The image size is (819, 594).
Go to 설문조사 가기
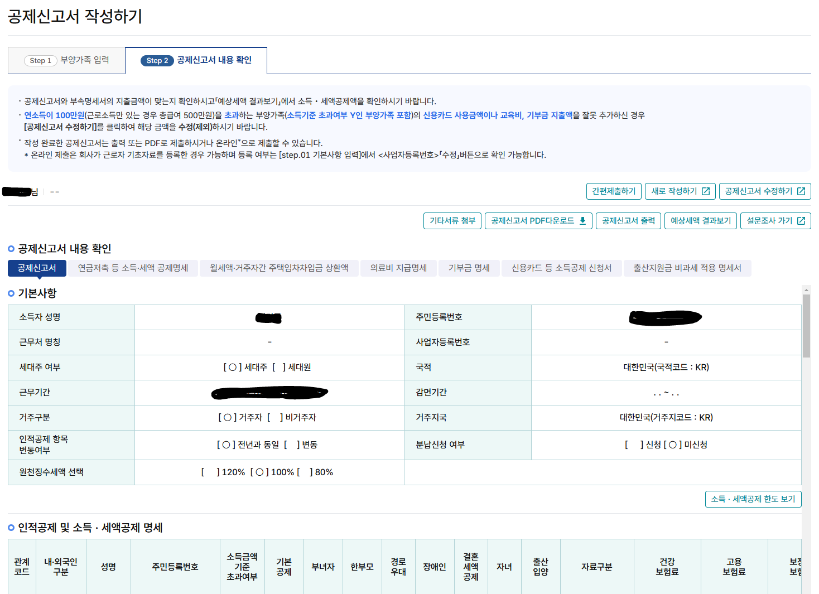pos(775,221)
